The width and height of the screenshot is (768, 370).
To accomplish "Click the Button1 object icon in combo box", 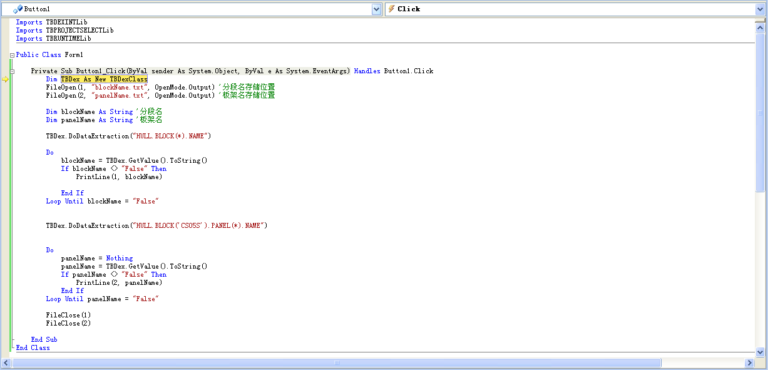I will [x=18, y=9].
